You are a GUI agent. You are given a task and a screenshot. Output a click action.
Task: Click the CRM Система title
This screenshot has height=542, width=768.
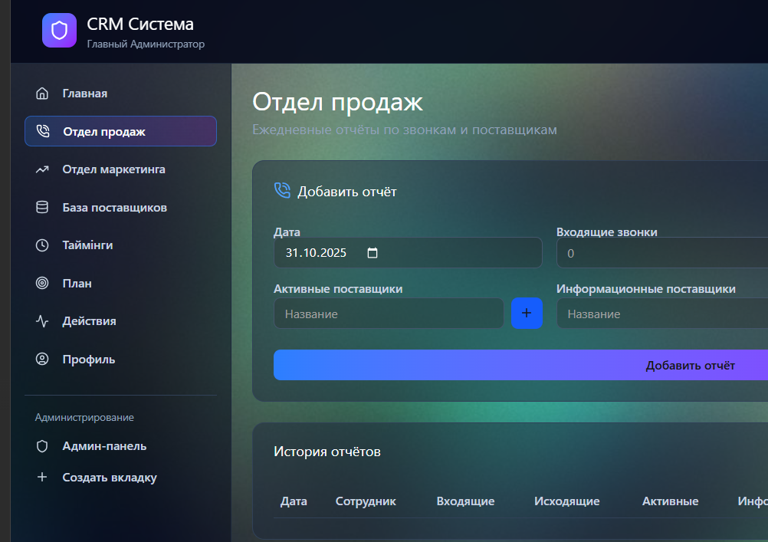coord(140,24)
